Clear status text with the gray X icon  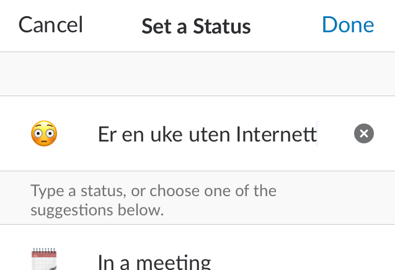[x=364, y=133]
